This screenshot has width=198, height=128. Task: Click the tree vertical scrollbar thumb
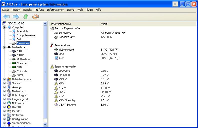(45, 72)
